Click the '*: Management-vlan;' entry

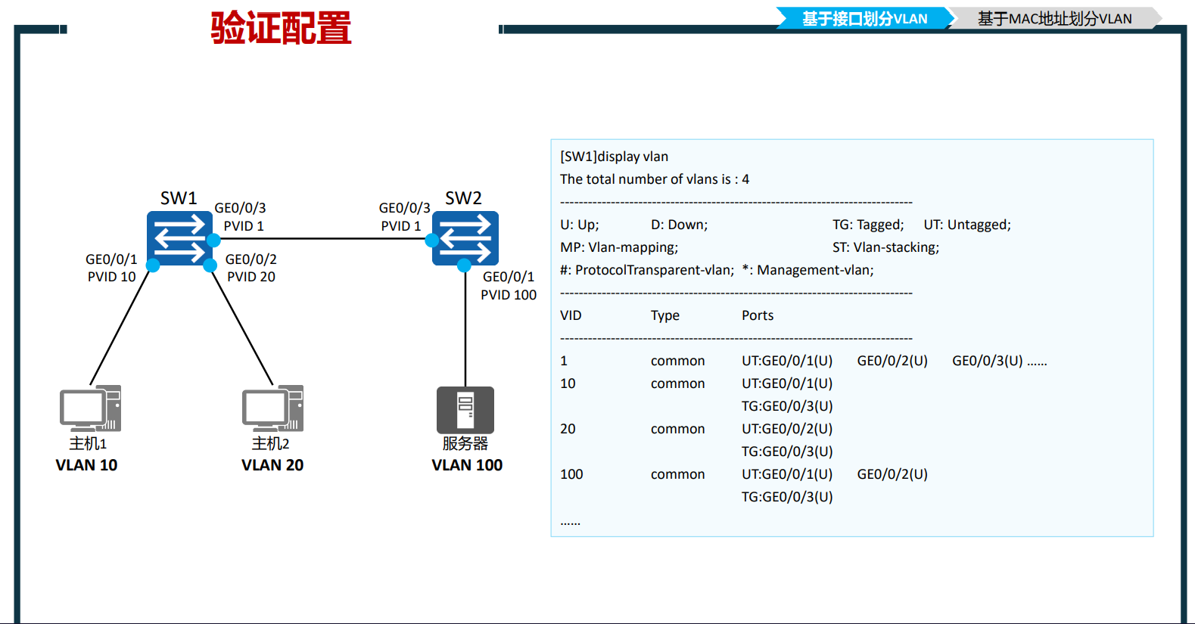pyautogui.click(x=808, y=270)
